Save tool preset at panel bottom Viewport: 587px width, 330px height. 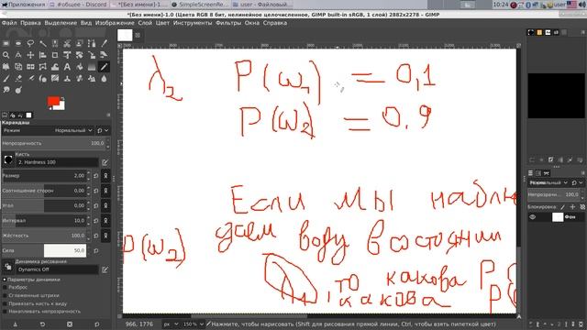pyautogui.click(x=15, y=324)
